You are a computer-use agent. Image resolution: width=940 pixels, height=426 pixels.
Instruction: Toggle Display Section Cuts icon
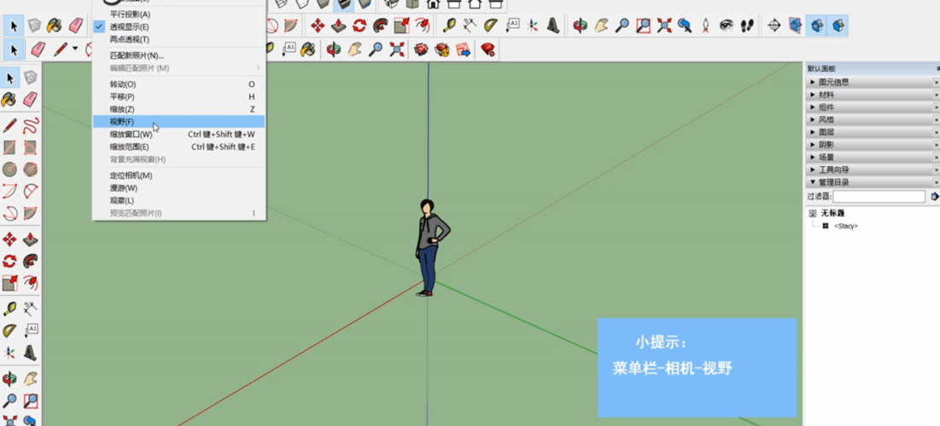pyautogui.click(x=816, y=25)
